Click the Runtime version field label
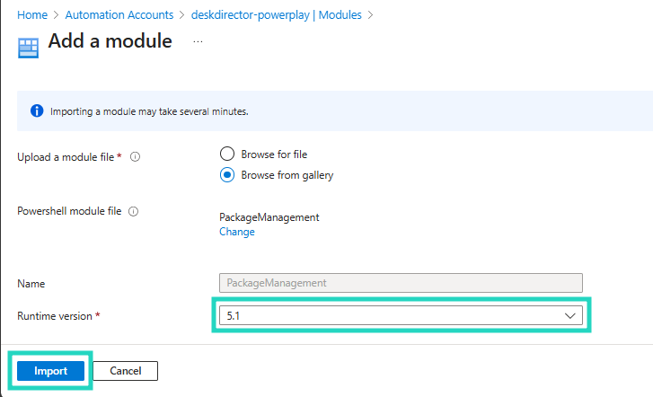Screen dimensions: 653x397 pos(56,316)
